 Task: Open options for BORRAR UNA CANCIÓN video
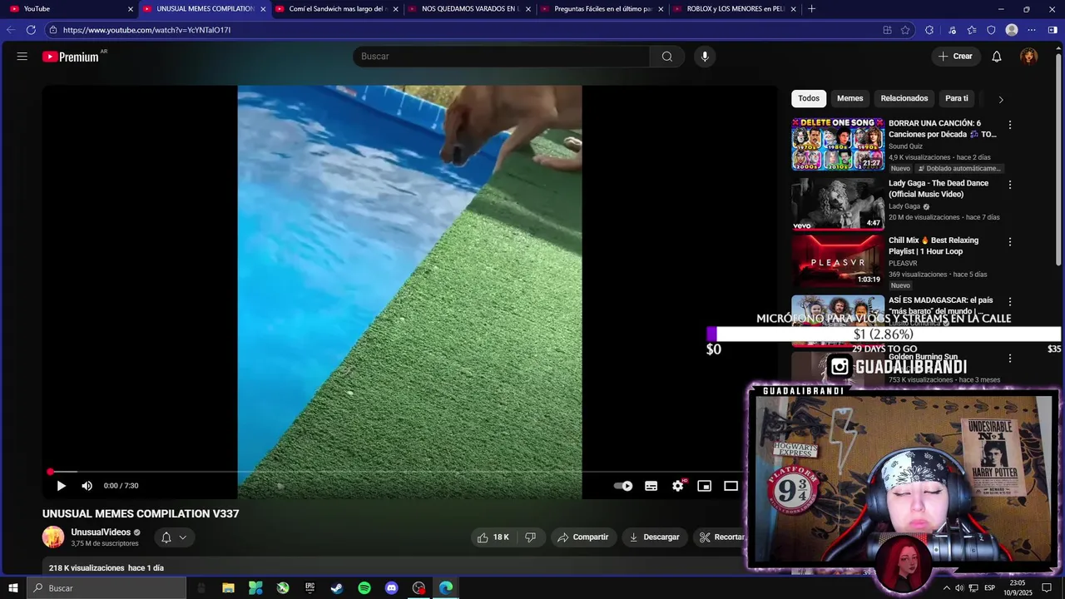[x=1010, y=125]
